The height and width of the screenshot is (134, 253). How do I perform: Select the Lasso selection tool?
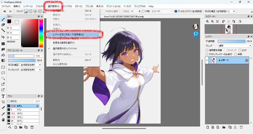point(3,73)
